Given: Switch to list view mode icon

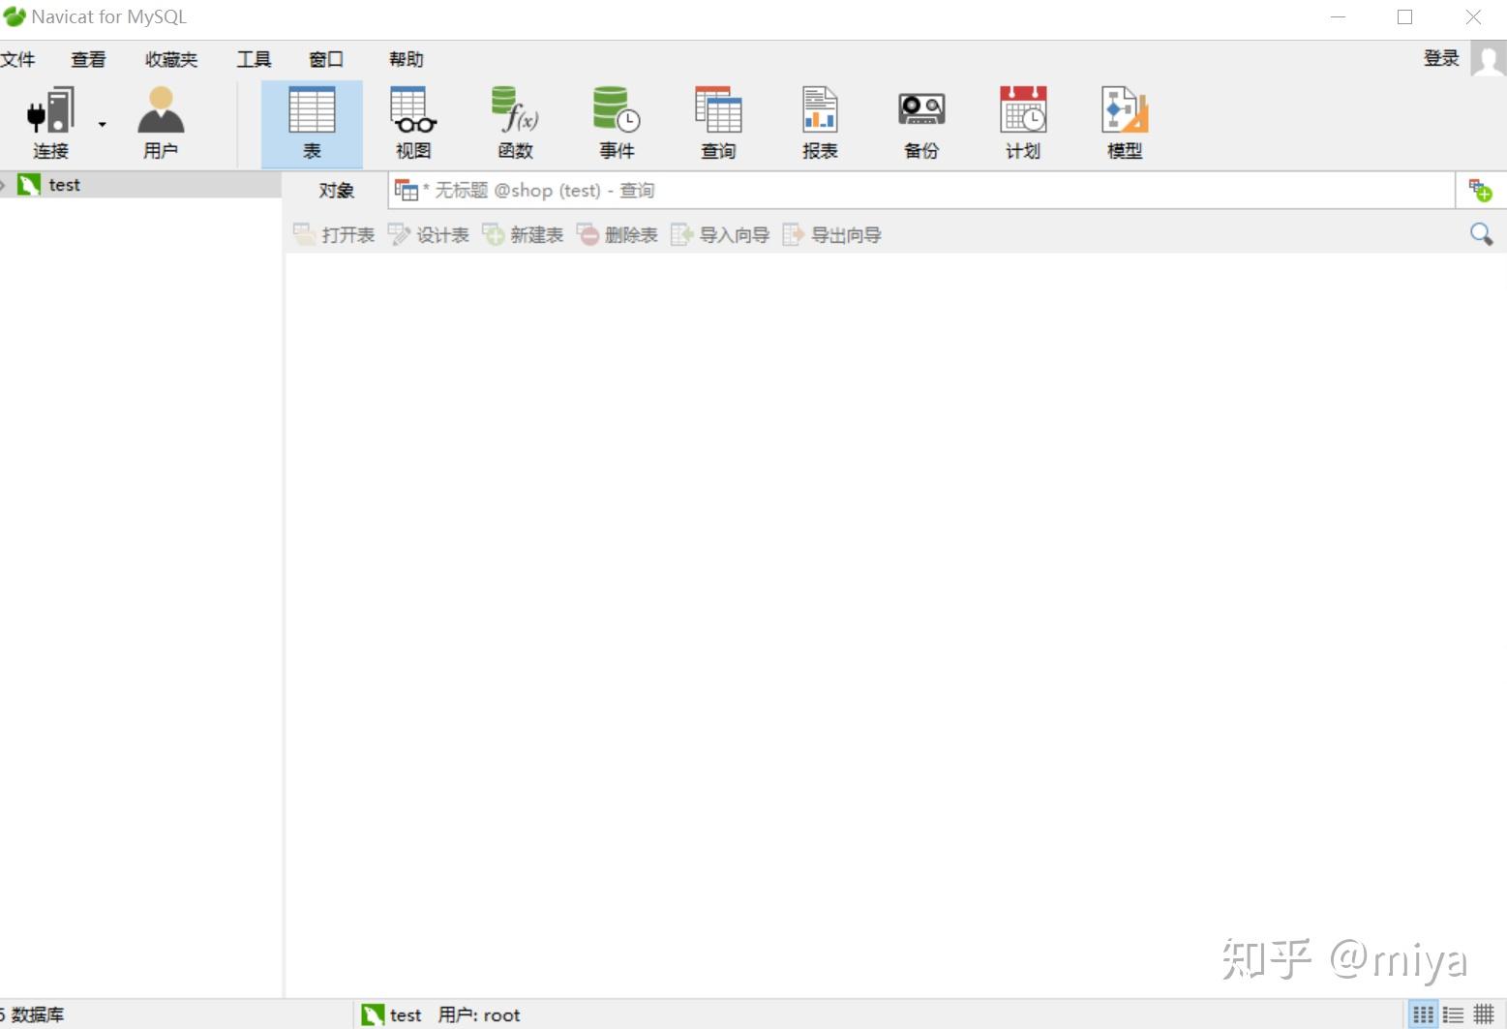Looking at the screenshot, I should [x=1423, y=1014].
